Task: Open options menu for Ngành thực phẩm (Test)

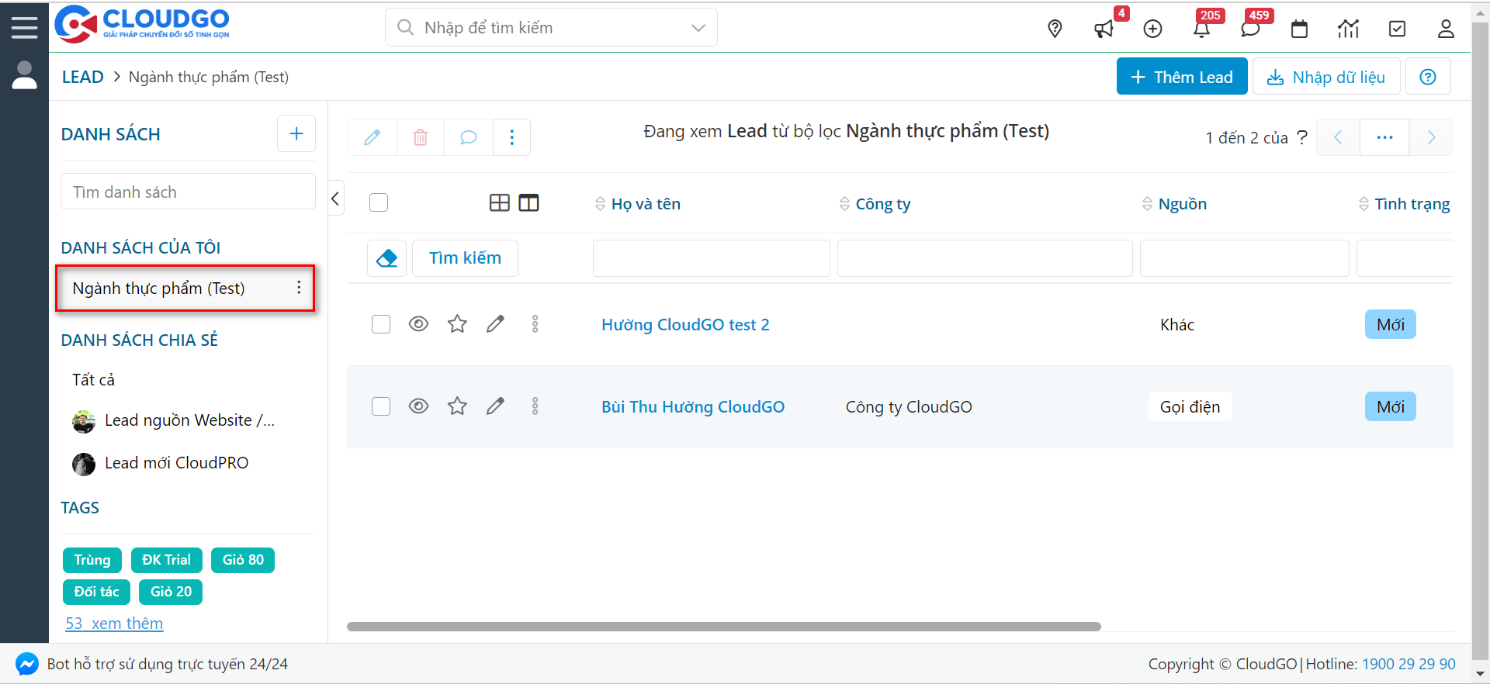Action: coord(299,288)
